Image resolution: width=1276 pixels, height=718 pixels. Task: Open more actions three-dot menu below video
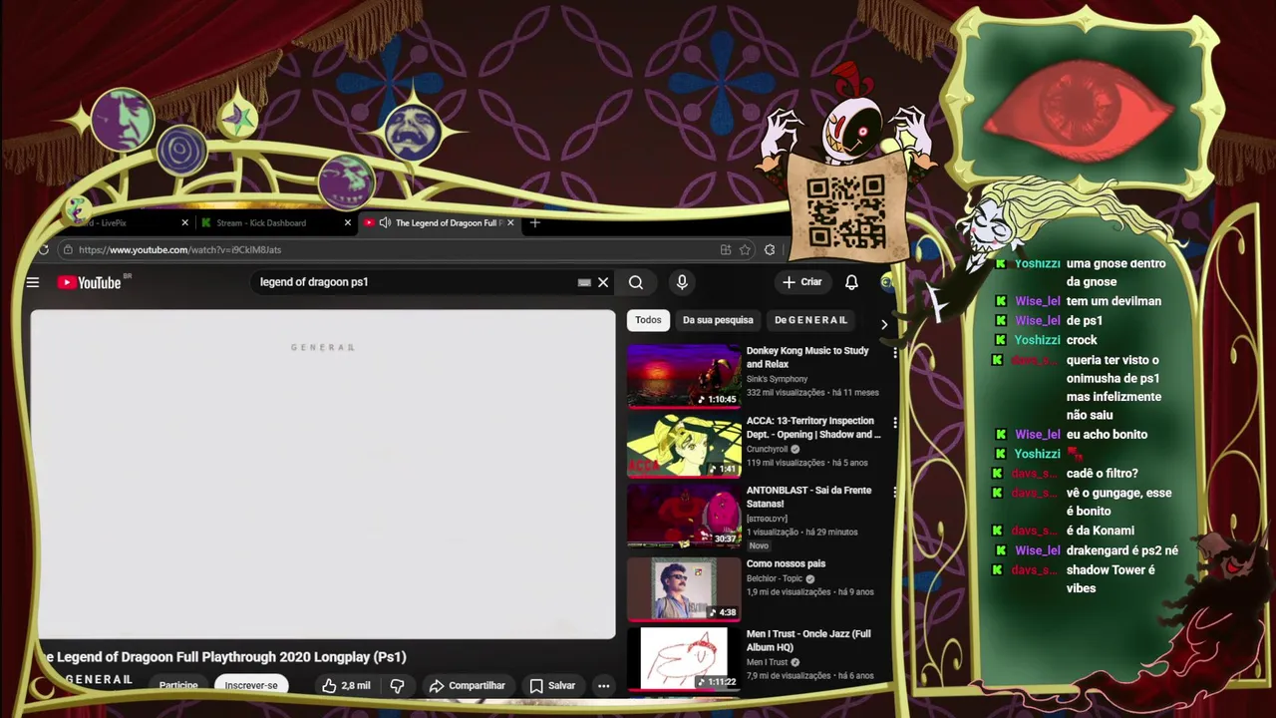603,685
